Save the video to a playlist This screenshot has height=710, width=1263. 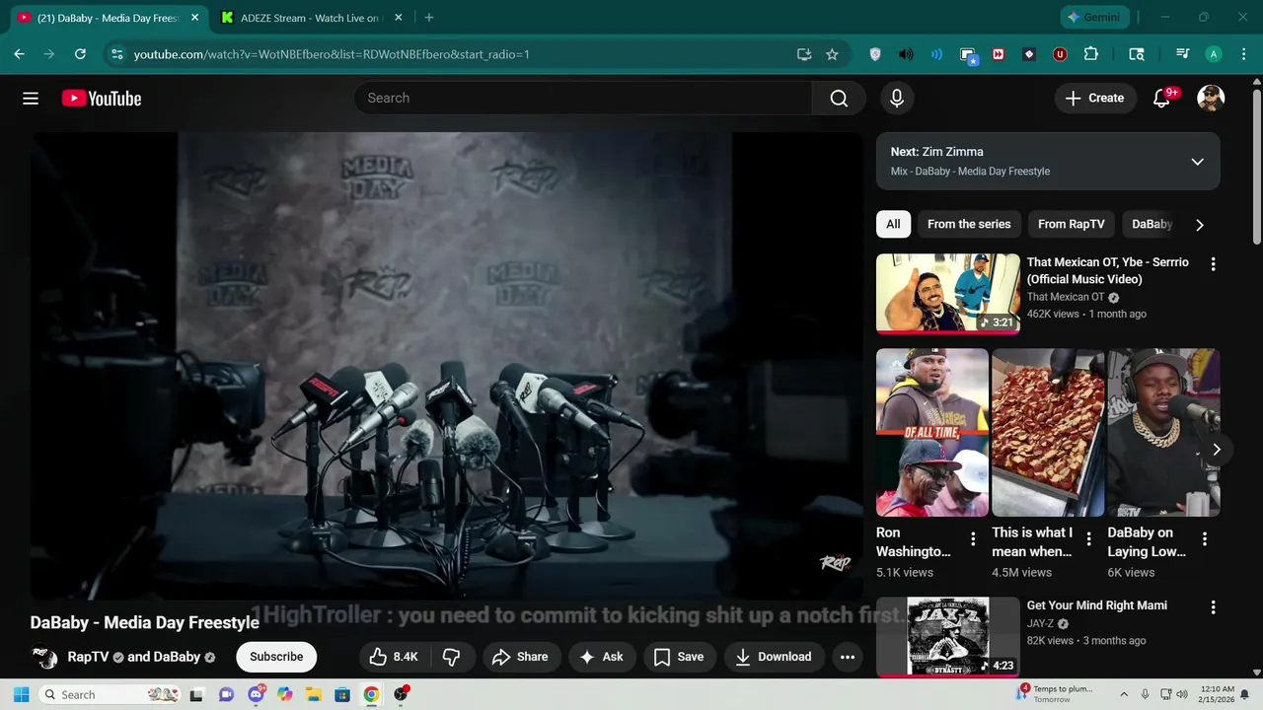tap(680, 657)
